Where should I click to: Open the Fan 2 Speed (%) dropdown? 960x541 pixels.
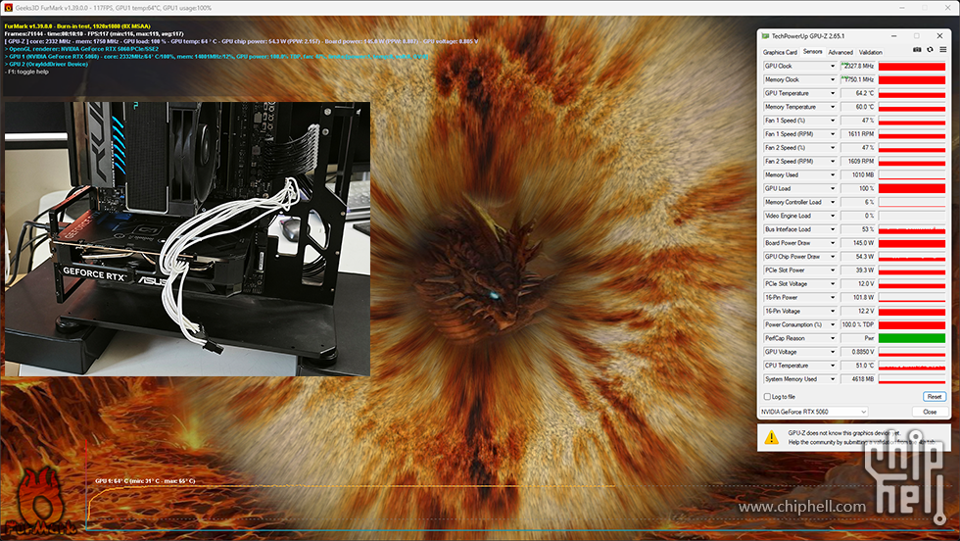(x=832, y=148)
